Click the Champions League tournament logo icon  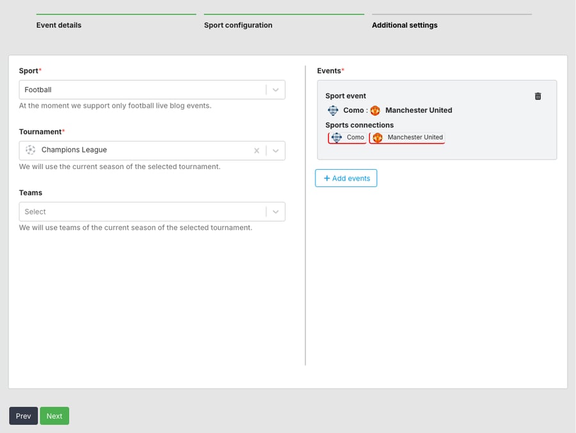[31, 150]
